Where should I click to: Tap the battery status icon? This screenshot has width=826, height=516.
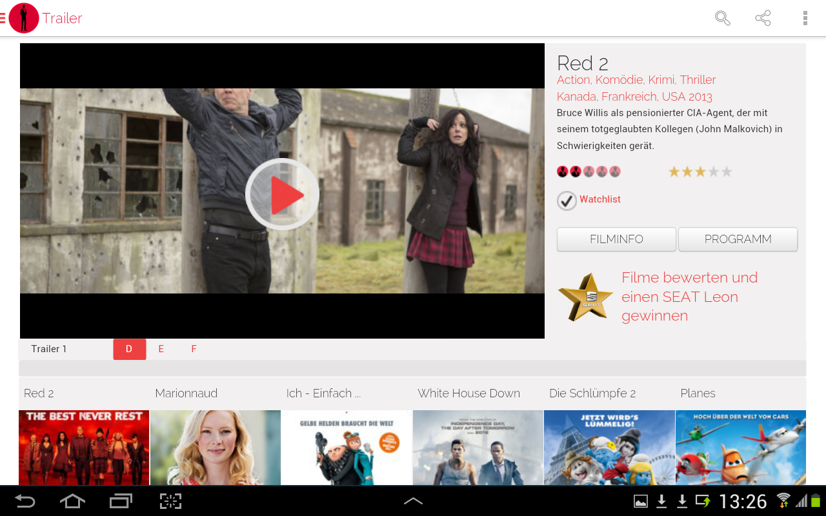pos(816,501)
